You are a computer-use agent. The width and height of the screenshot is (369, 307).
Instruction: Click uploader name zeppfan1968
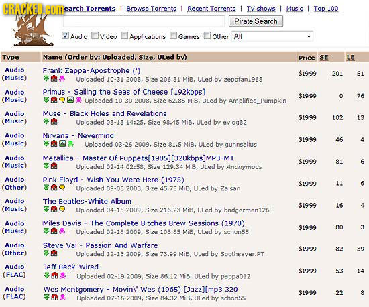click(243, 80)
